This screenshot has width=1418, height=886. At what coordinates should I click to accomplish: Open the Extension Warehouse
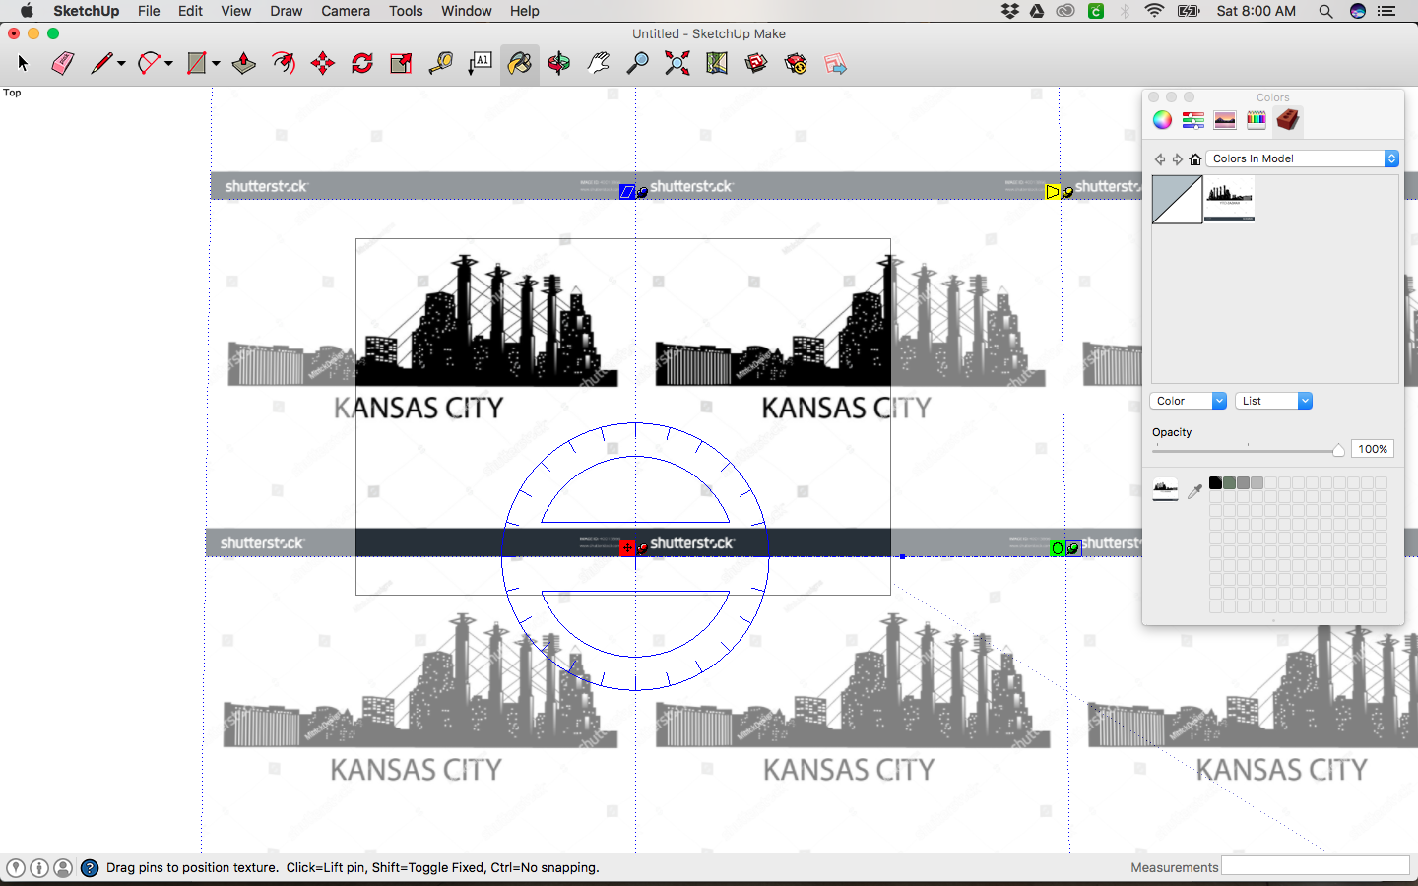click(x=796, y=64)
